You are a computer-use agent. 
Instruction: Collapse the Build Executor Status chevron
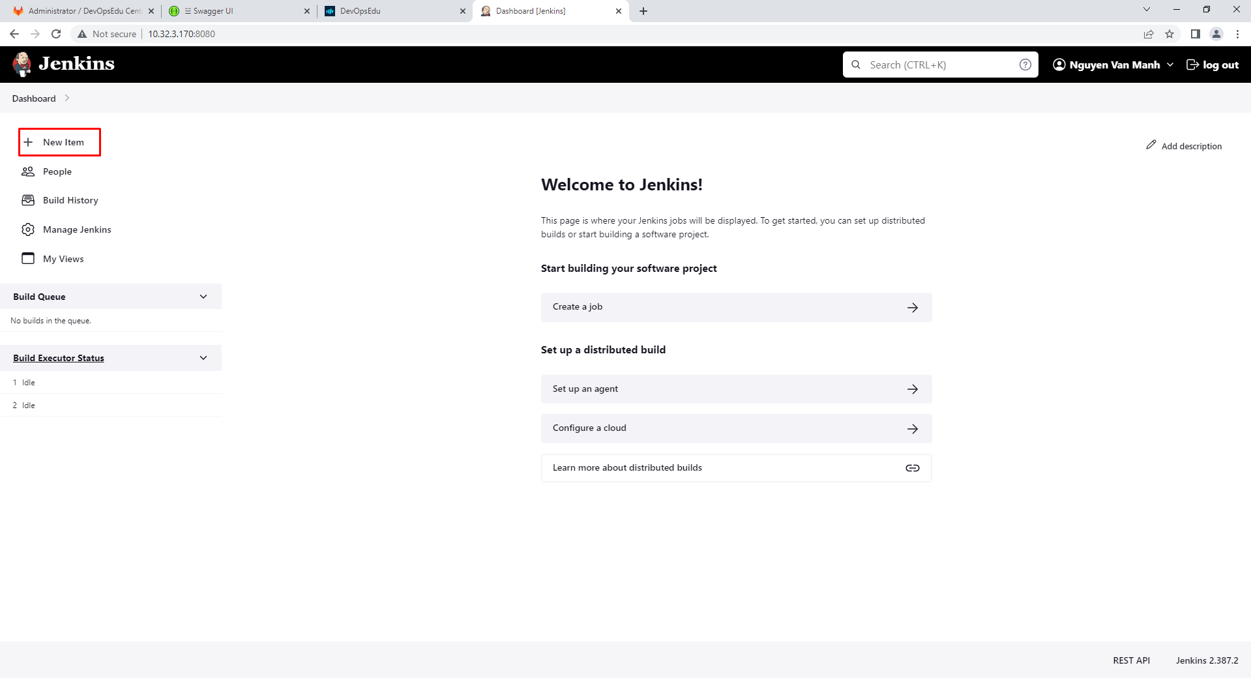pyautogui.click(x=203, y=358)
